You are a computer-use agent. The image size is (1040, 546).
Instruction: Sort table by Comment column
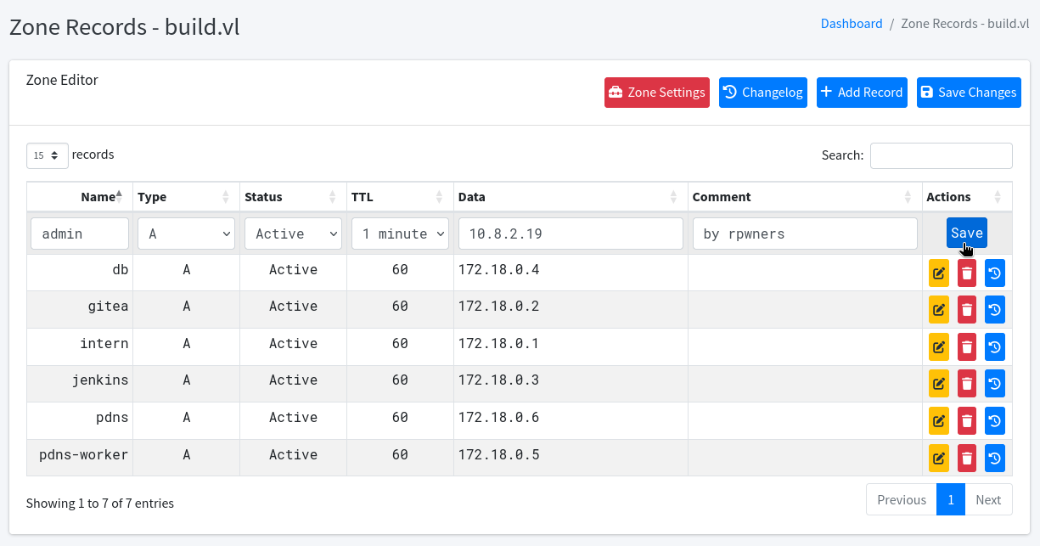pos(805,197)
